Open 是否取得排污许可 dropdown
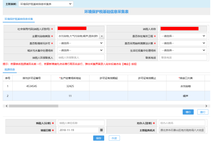The height and width of the screenshot is (148, 213). coord(81,43)
